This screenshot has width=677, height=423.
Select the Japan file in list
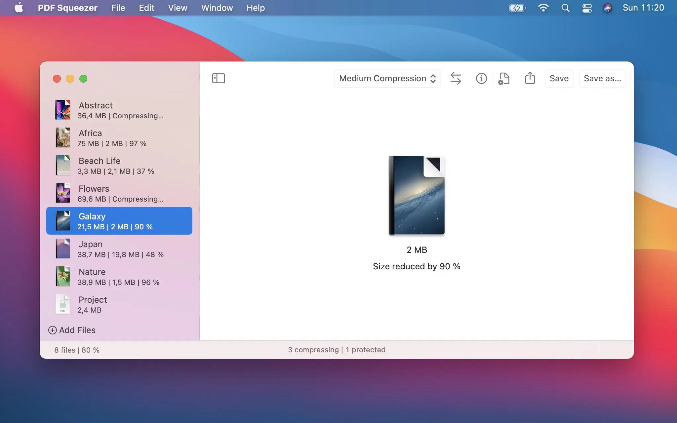tap(119, 249)
